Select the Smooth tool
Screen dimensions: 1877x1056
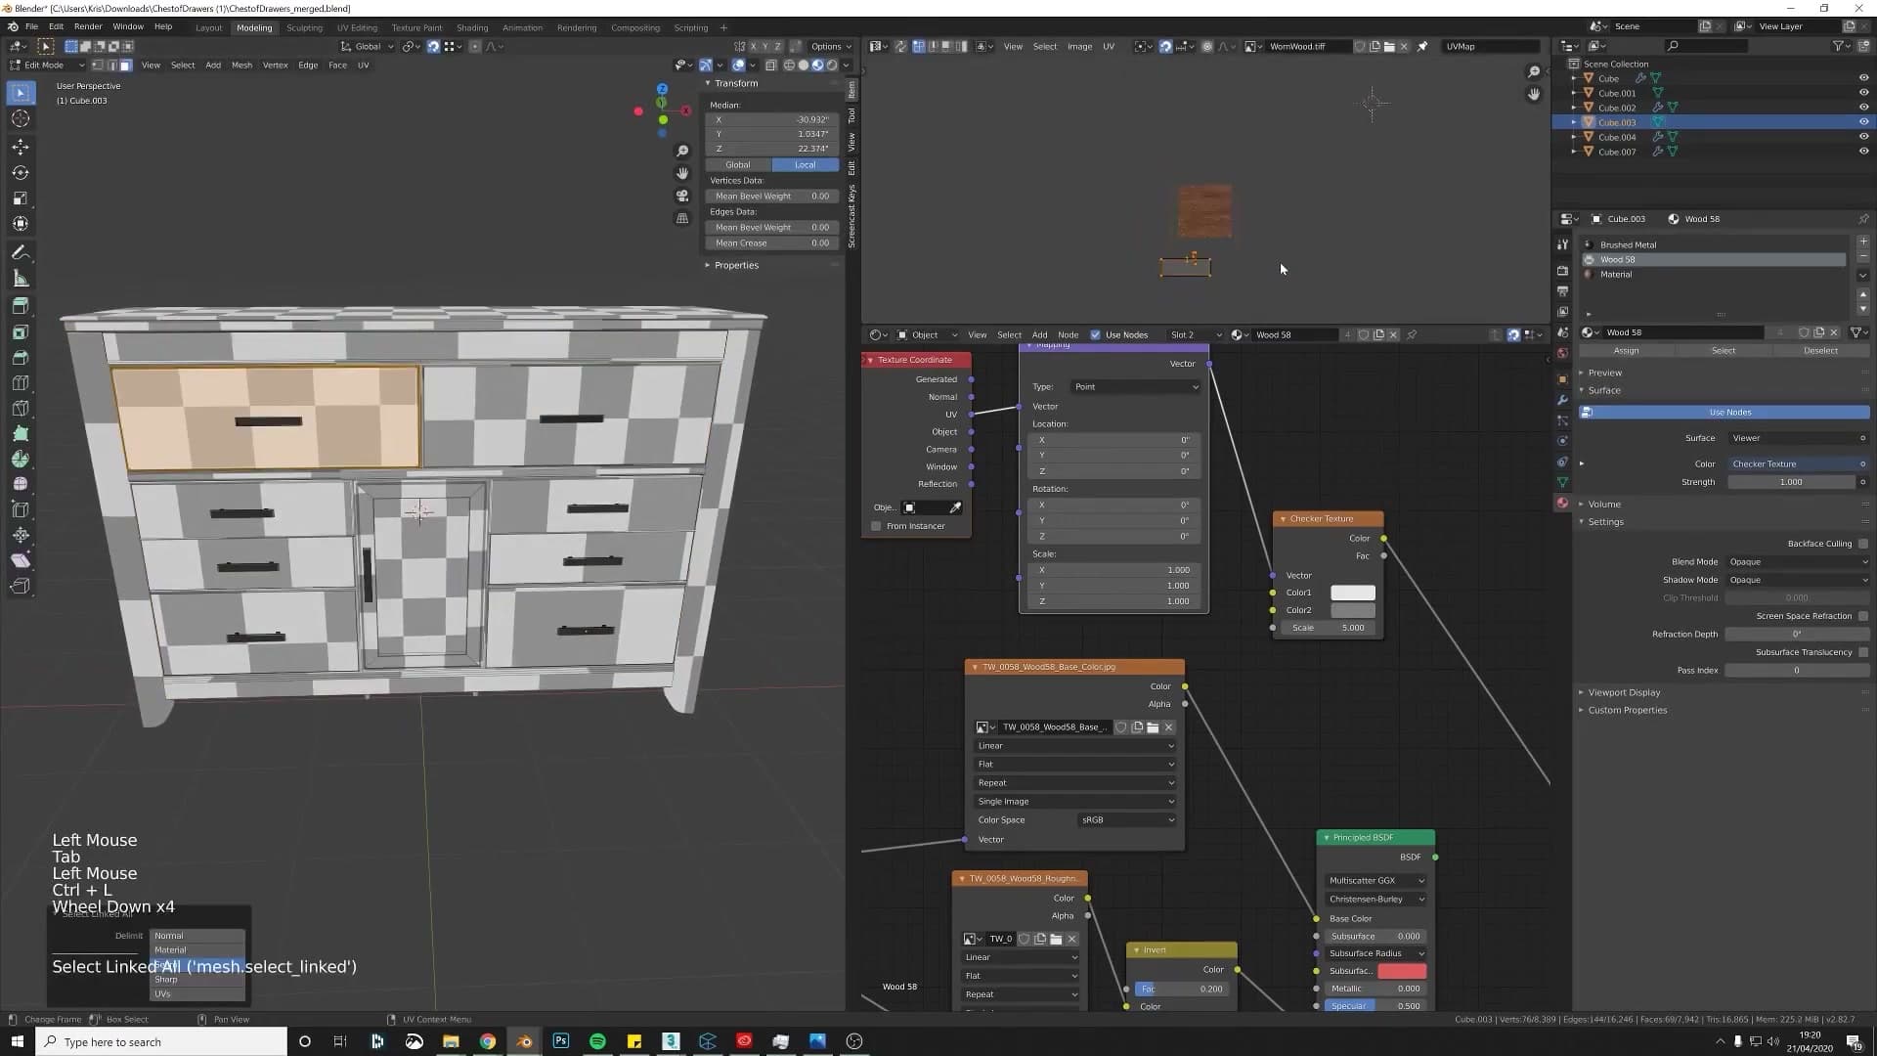pyautogui.click(x=21, y=485)
